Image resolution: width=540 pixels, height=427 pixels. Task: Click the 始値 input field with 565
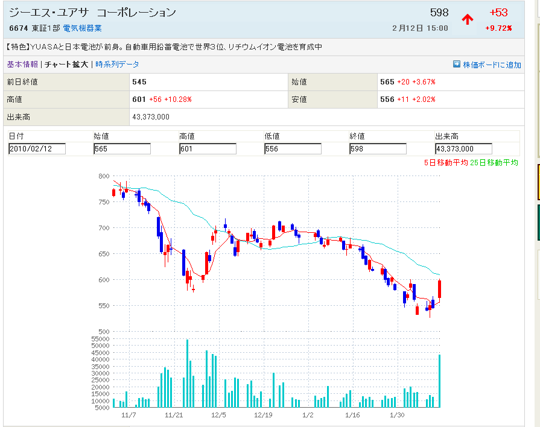(122, 149)
